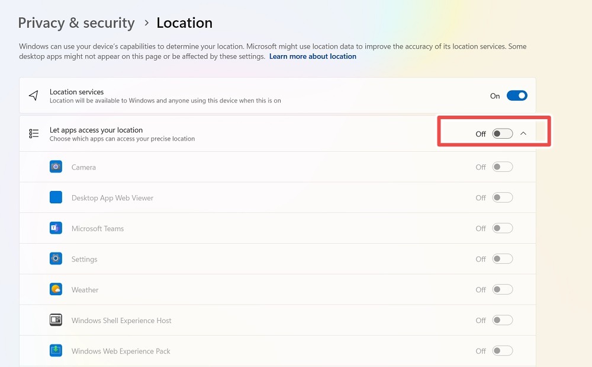This screenshot has height=367, width=592.
Task: Collapse the Let apps access your location section
Action: click(x=523, y=134)
